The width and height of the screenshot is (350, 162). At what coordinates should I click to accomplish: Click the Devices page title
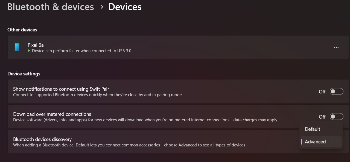coord(125,7)
